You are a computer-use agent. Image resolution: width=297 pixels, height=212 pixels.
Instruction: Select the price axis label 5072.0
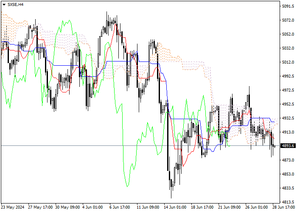pyautogui.click(x=288, y=20)
